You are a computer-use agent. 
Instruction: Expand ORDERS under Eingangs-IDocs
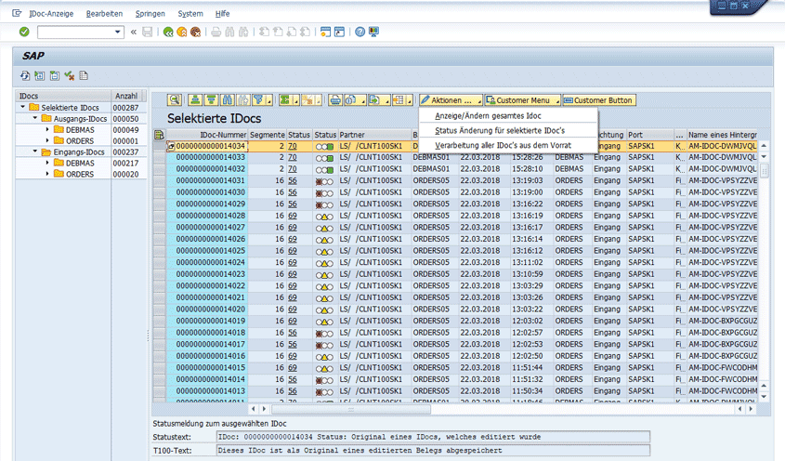click(x=47, y=174)
